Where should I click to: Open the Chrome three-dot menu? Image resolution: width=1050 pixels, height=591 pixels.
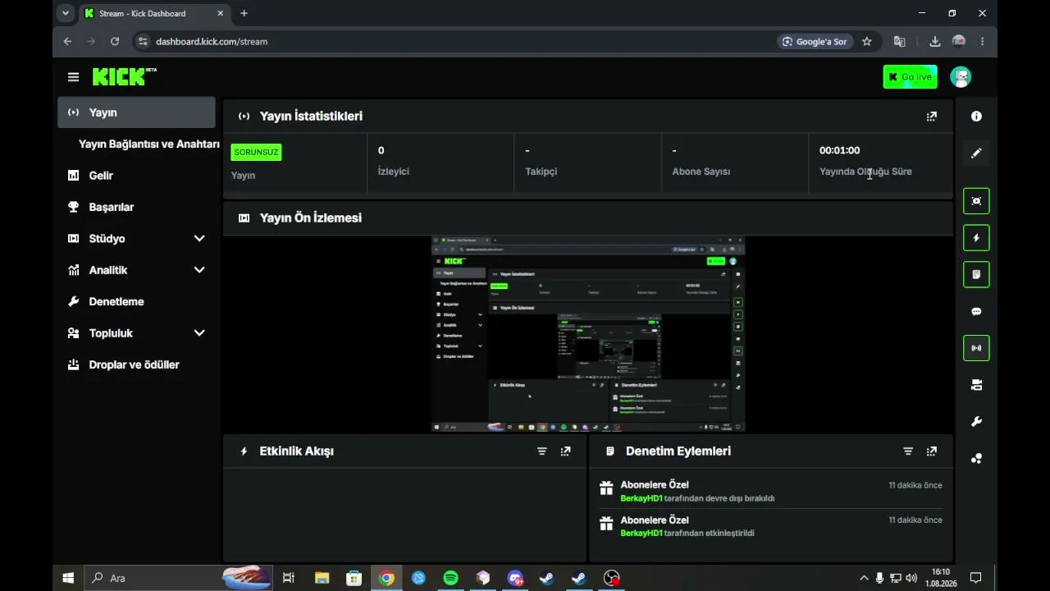(x=982, y=41)
